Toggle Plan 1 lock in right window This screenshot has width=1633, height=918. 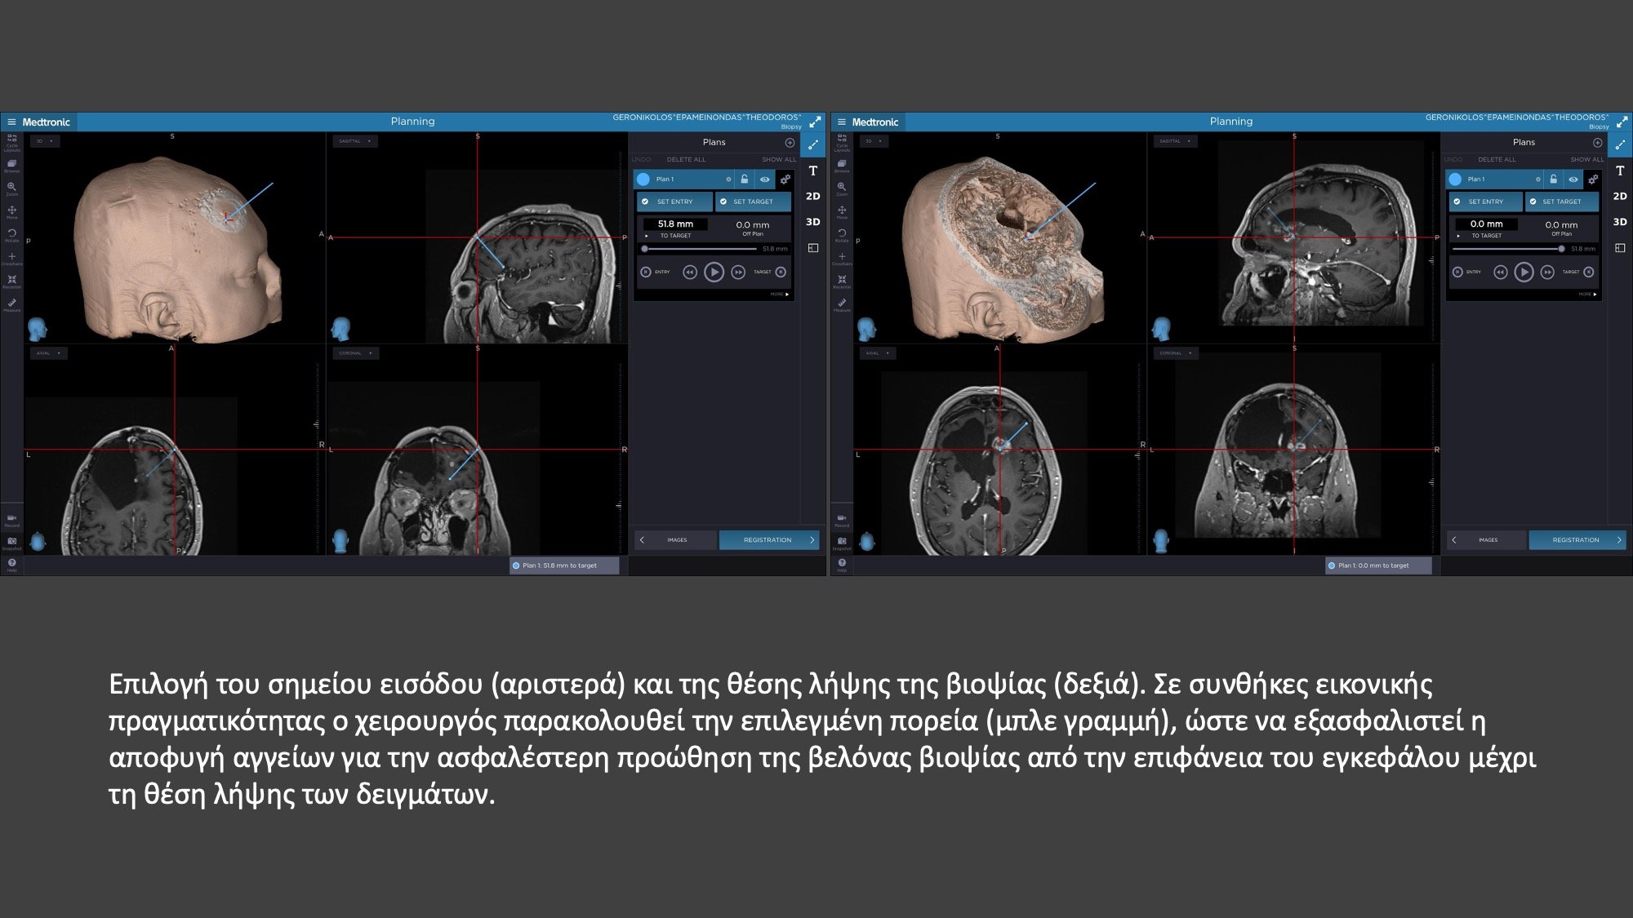point(1553,180)
